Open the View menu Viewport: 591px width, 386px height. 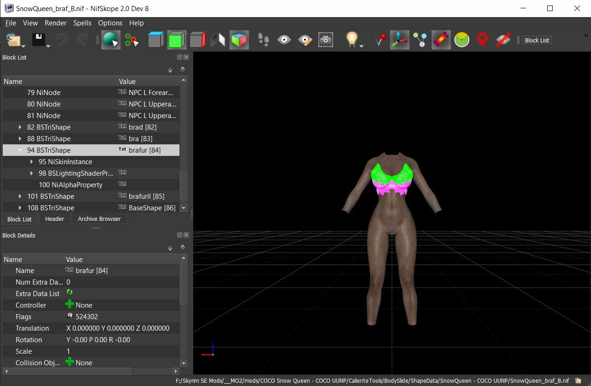point(30,23)
